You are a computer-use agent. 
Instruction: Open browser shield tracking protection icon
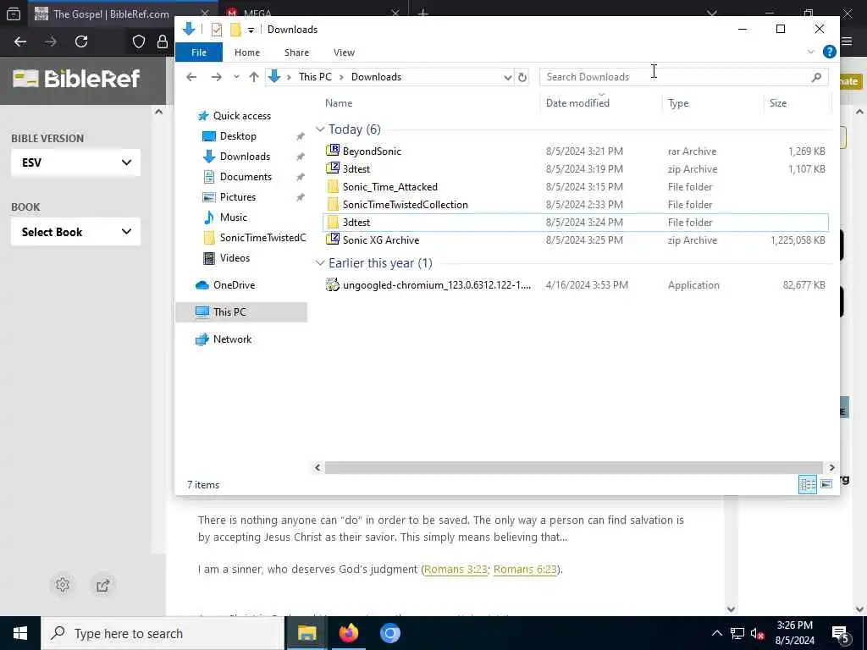(139, 41)
